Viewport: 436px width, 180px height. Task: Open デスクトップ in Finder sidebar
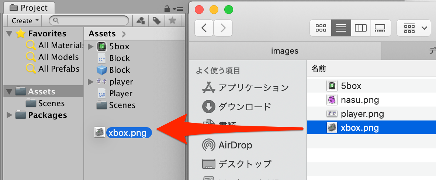237,164
